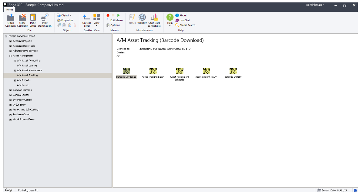The width and height of the screenshot is (363, 196).
Task: Open the View dropdown
Action: click(x=96, y=20)
